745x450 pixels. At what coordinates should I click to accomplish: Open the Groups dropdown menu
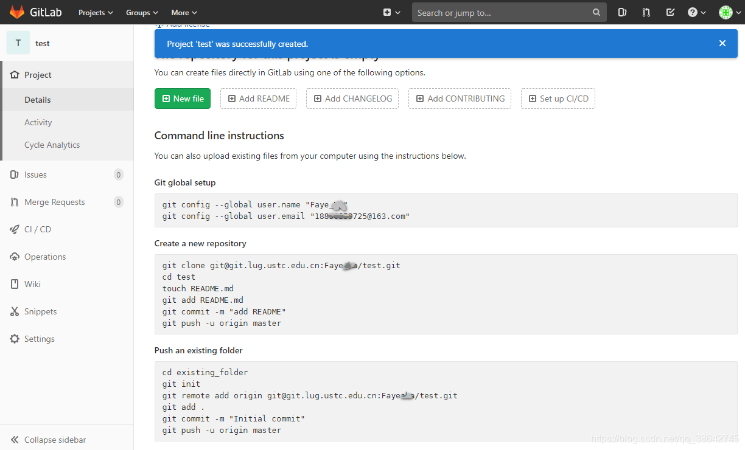tap(142, 12)
